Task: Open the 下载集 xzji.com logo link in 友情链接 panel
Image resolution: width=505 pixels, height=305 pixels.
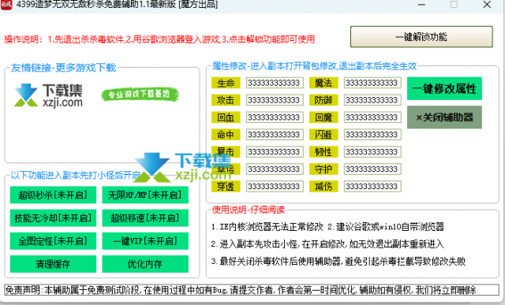Action: click(48, 95)
